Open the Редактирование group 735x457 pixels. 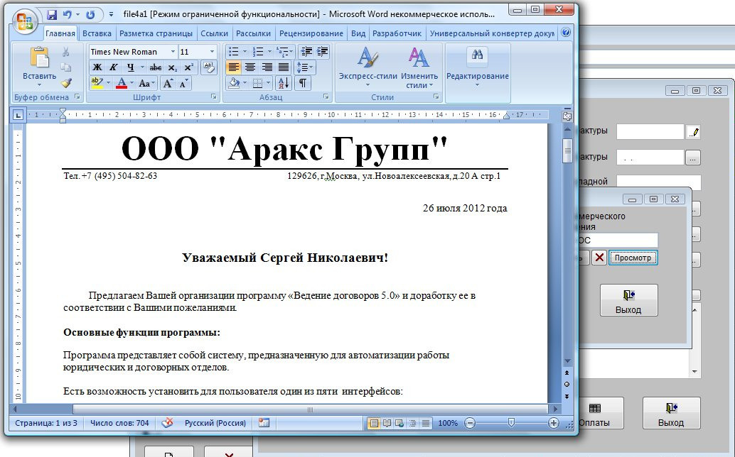coord(477,67)
